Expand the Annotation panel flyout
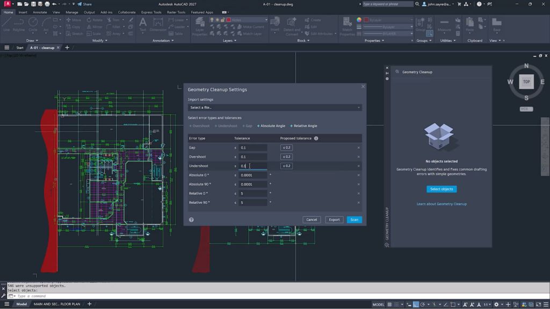The width and height of the screenshot is (550, 309). pyautogui.click(x=163, y=41)
